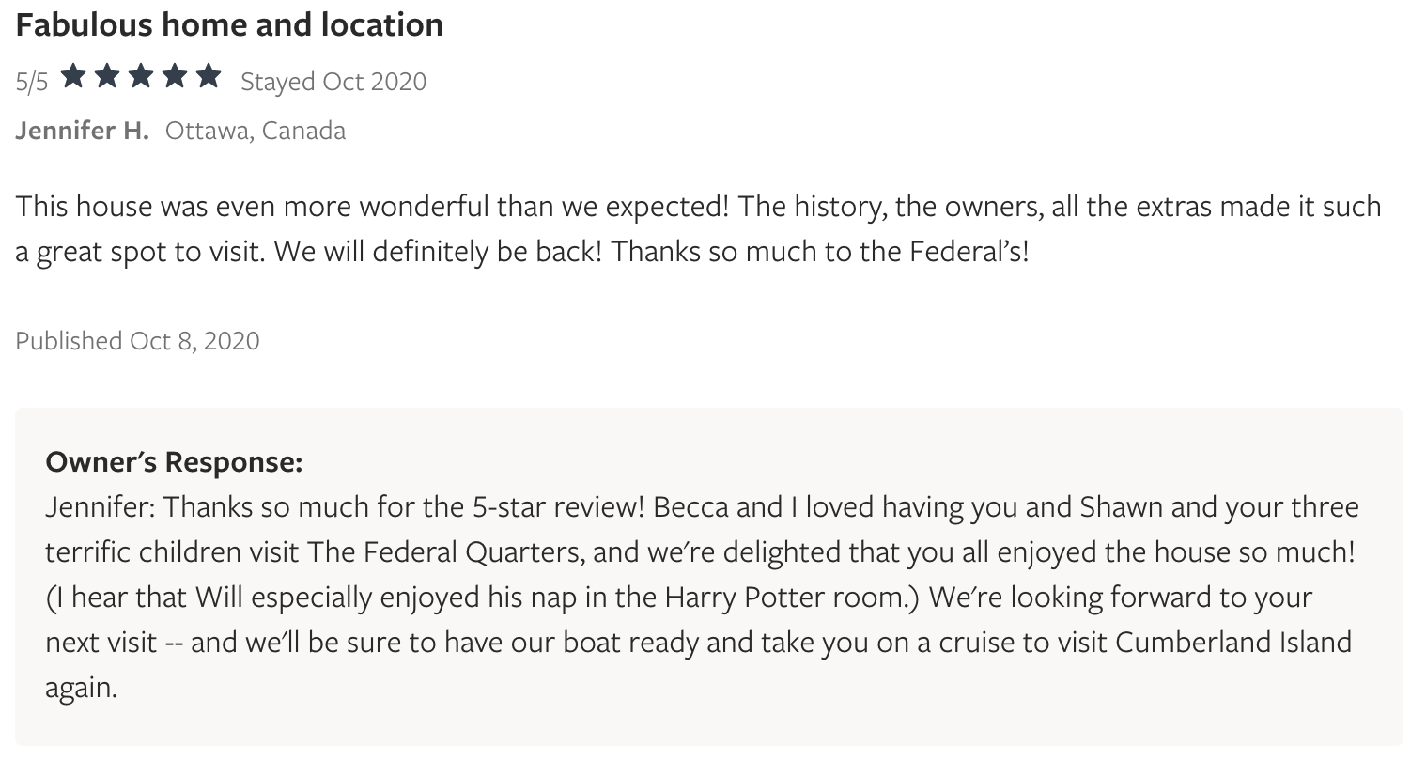Click the 'Published Oct 8, 2020' date
Viewport: 1426px width, 776px height.
pyautogui.click(x=137, y=340)
